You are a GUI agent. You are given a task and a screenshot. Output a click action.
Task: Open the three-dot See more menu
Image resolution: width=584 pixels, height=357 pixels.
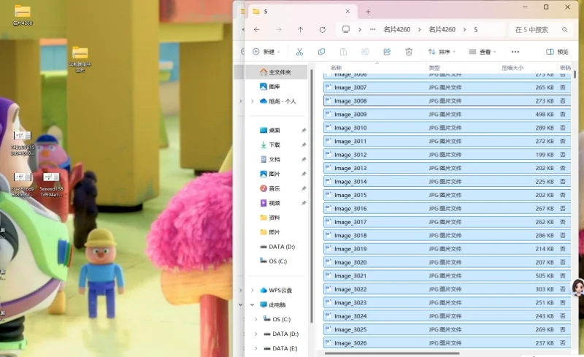click(x=515, y=52)
